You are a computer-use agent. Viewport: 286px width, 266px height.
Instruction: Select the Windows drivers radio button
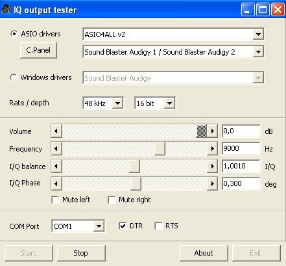pyautogui.click(x=14, y=77)
